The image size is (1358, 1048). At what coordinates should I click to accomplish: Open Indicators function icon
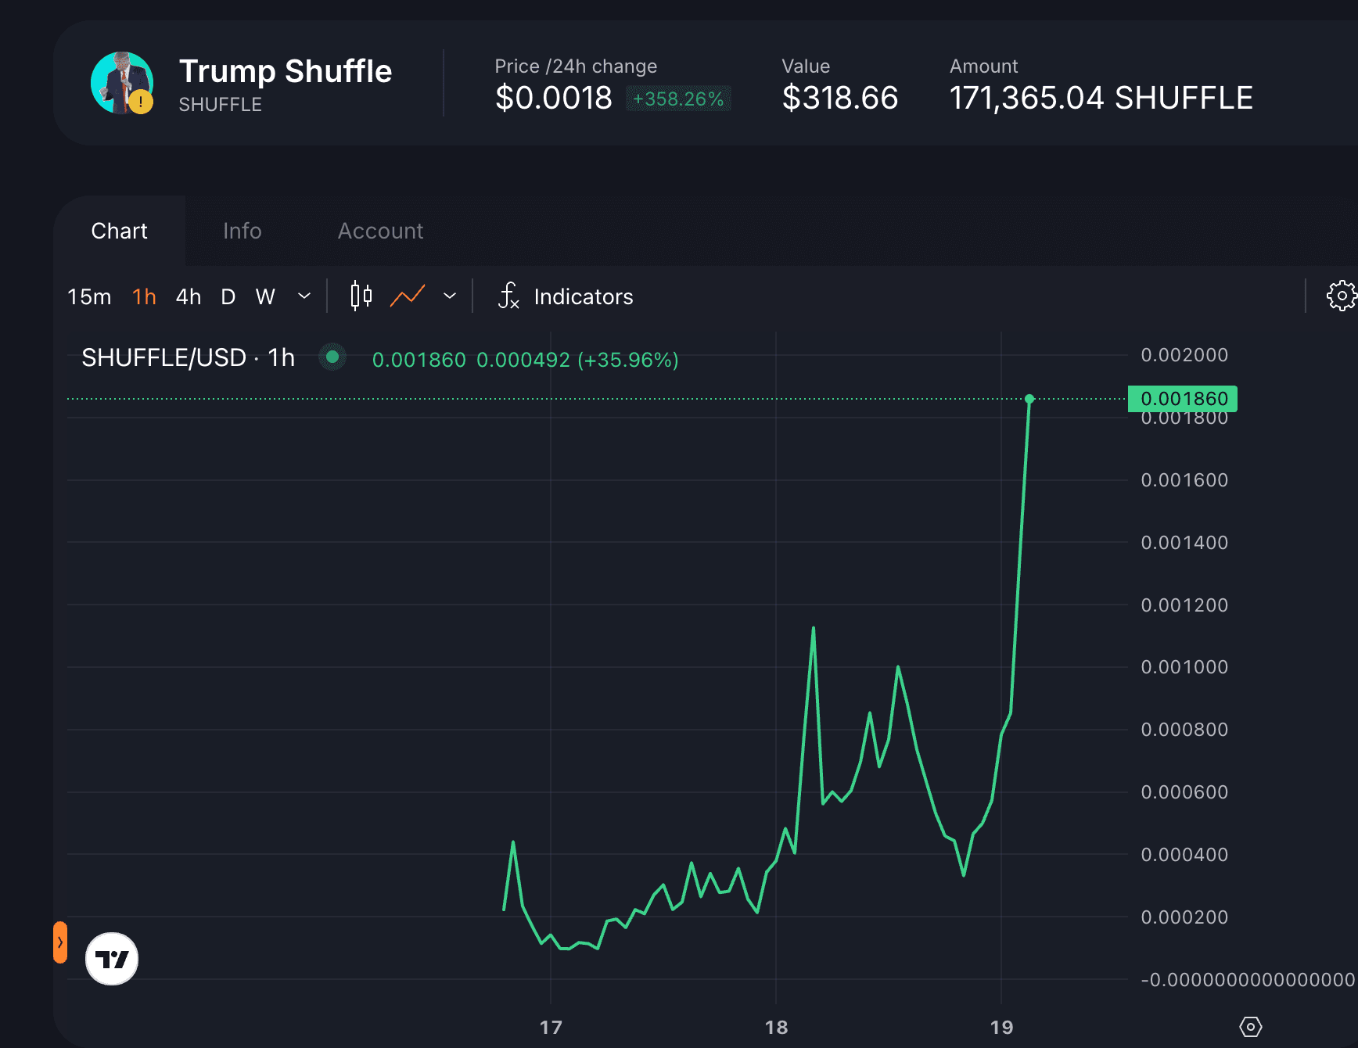pos(508,296)
